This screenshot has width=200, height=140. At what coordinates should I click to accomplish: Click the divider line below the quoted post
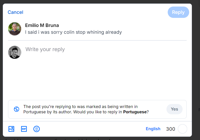point(97,40)
